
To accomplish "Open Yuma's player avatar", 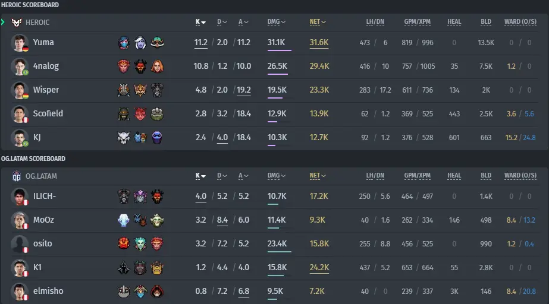I will 19,42.
